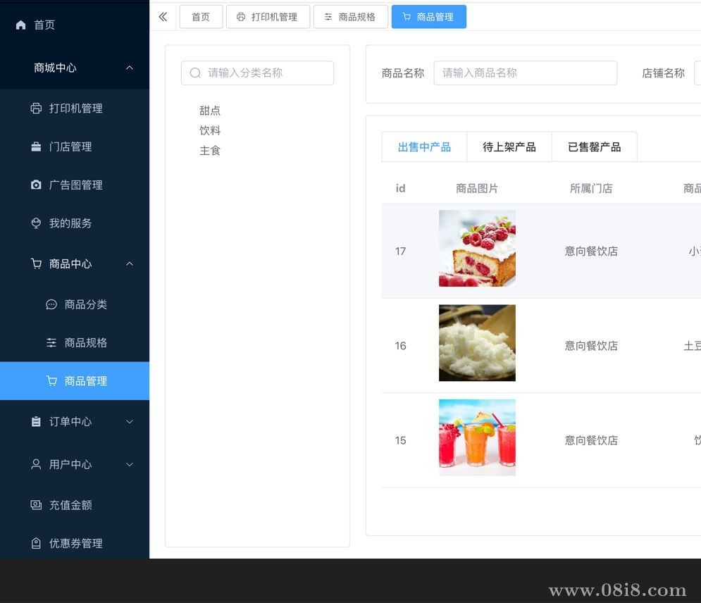Open 优惠券管理 via its coupon icon
This screenshot has width=701, height=603.
coord(36,543)
